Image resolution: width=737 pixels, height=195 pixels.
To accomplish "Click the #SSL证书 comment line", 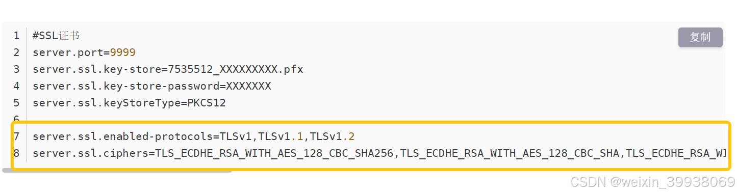I will click(x=56, y=36).
